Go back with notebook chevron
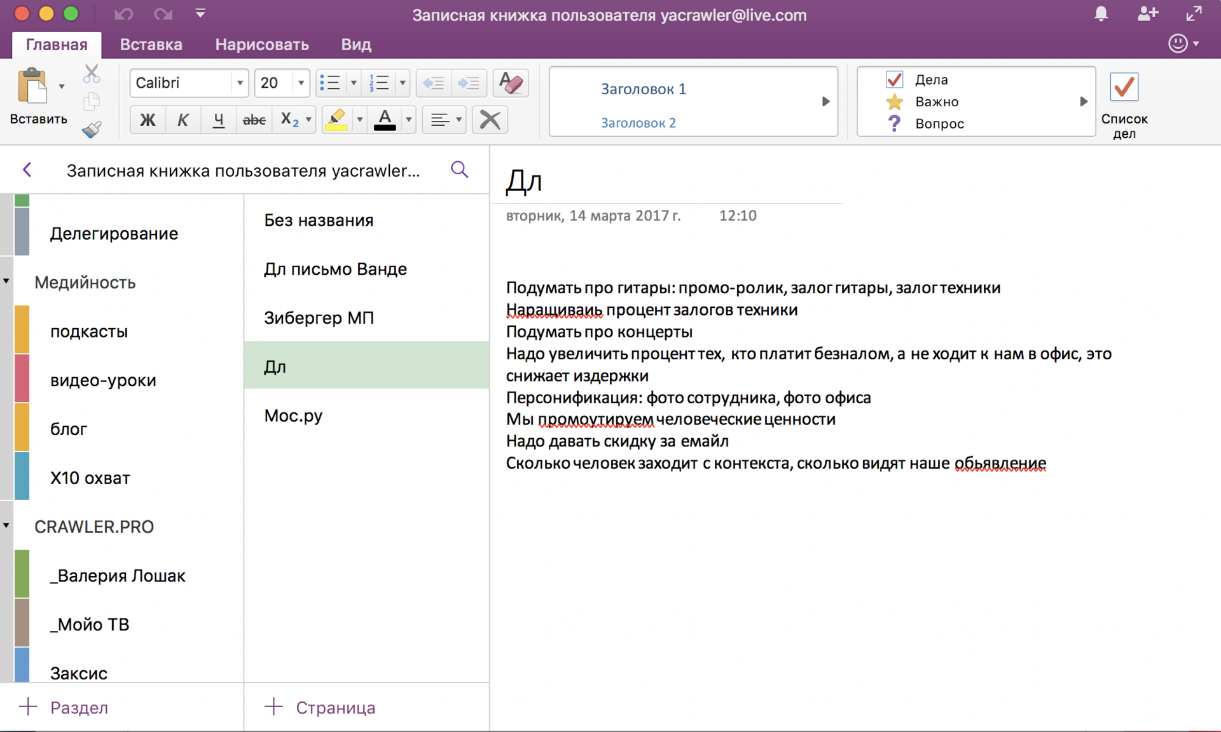Screen dimensions: 1221x732 (x=27, y=170)
